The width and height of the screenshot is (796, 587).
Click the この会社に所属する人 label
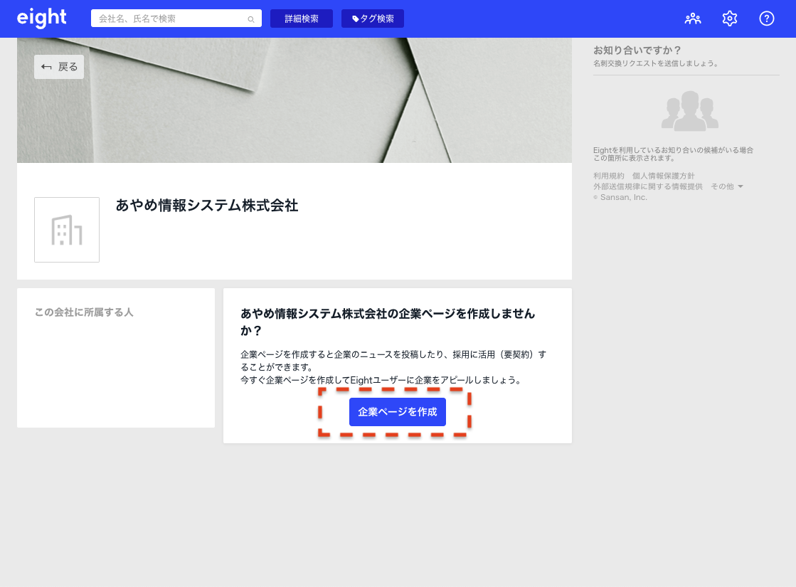click(x=84, y=312)
